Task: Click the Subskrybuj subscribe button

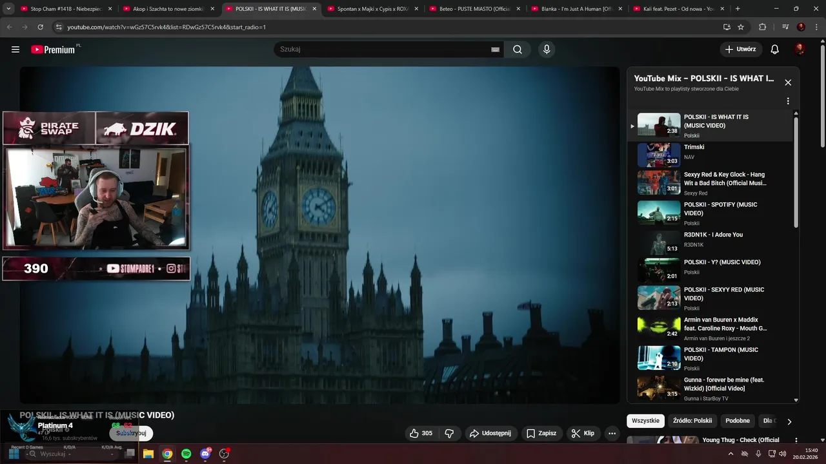Action: coord(131,434)
